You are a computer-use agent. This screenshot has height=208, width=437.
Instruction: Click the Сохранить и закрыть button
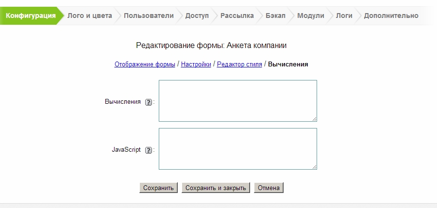click(216, 188)
